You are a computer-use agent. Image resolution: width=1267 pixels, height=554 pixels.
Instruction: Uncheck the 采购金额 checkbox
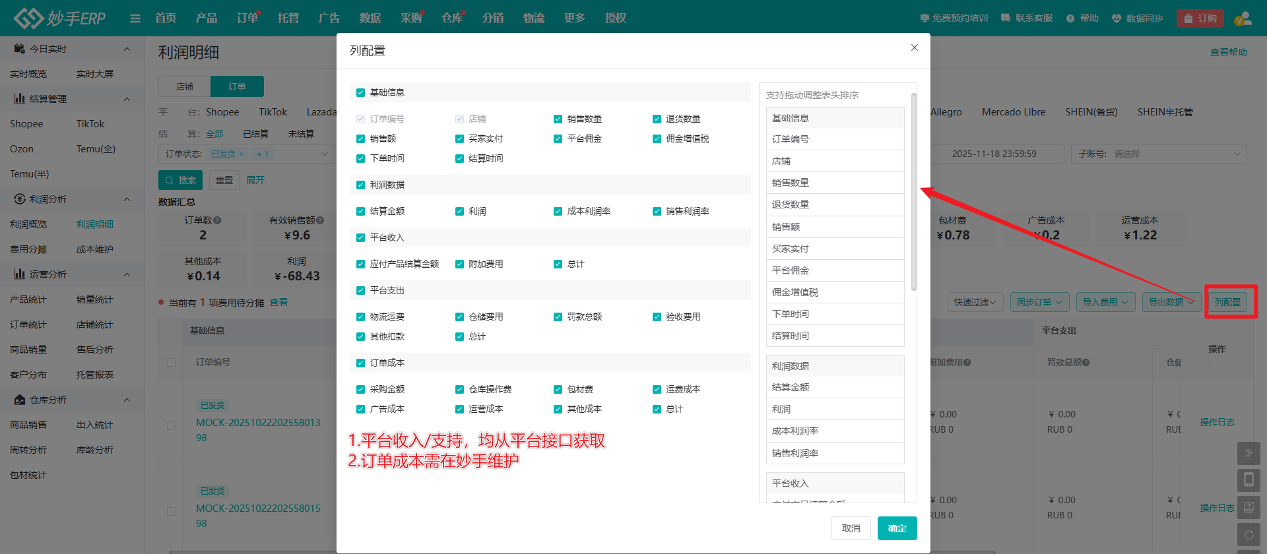pos(361,390)
